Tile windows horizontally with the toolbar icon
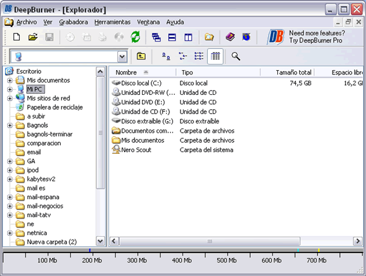The image size is (366, 276). click(x=172, y=37)
